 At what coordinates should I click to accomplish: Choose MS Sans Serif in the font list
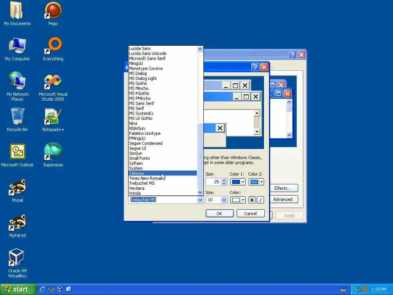point(163,103)
